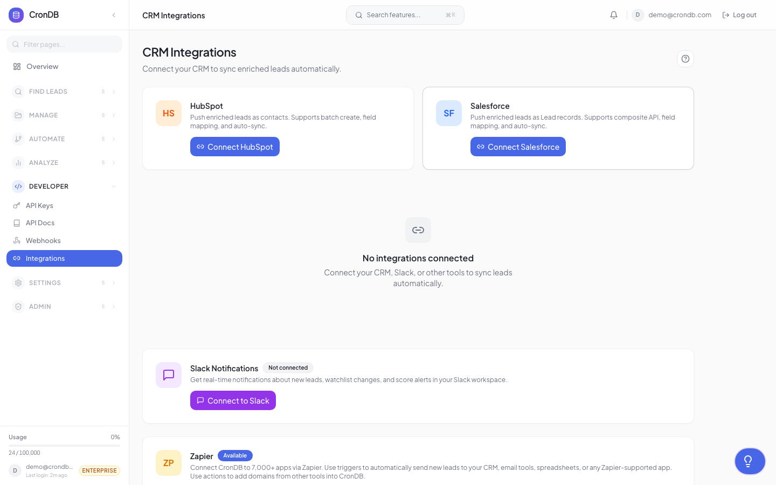
Task: Click the HS HubSpot logo tile
Action: tap(169, 113)
